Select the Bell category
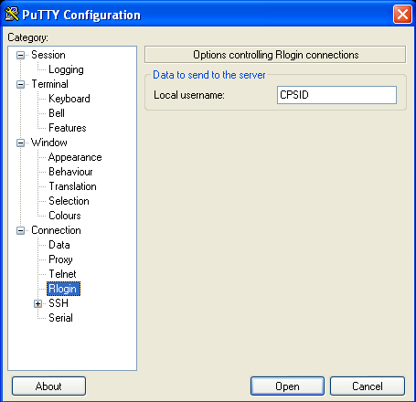 [57, 113]
